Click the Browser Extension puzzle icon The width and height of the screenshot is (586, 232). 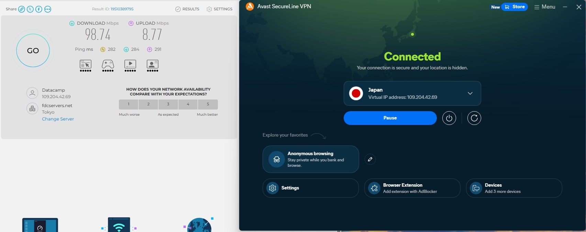(x=374, y=188)
